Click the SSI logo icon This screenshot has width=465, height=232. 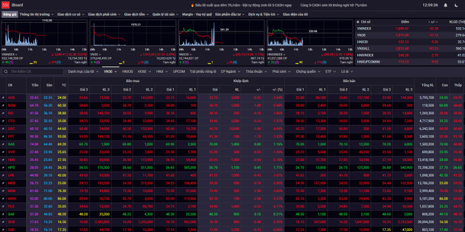[5, 5]
